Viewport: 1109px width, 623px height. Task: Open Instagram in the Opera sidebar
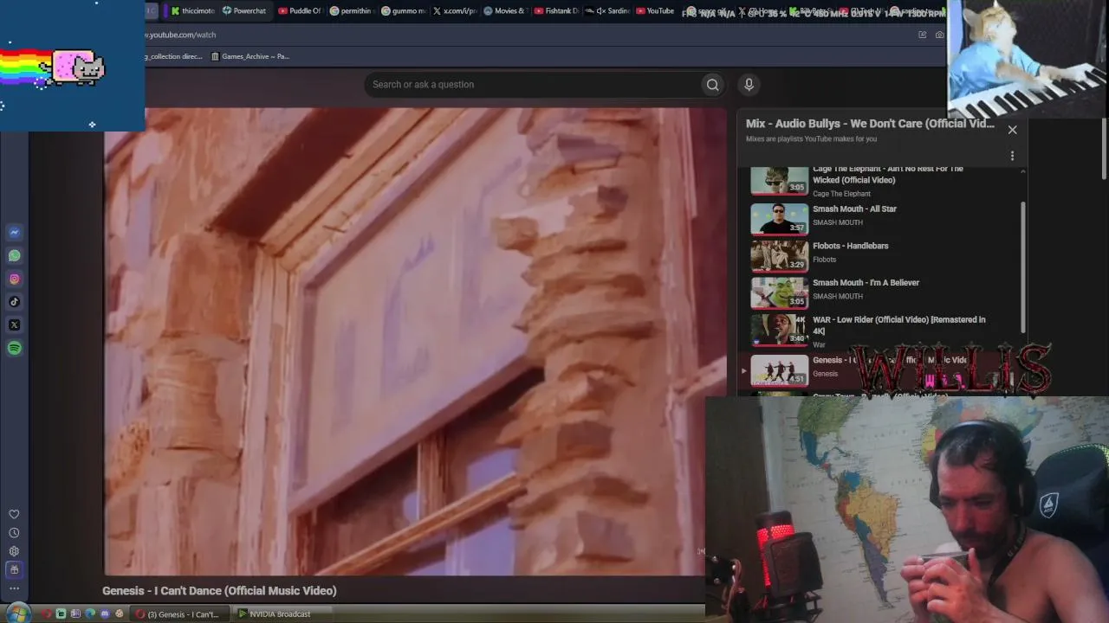coord(15,279)
